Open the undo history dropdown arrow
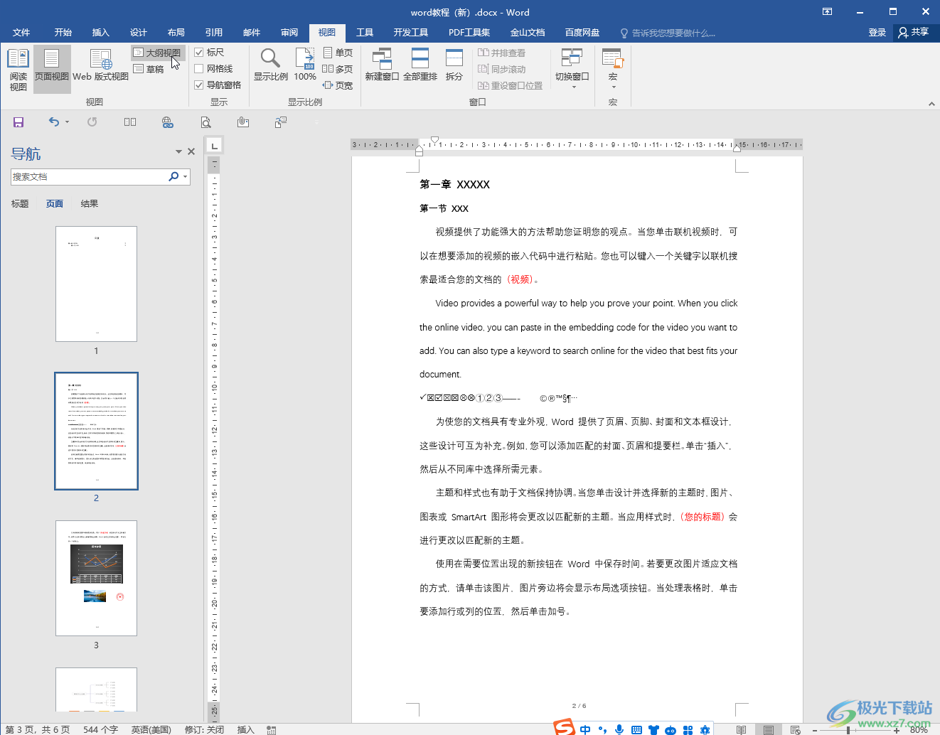The image size is (940, 735). coord(67,122)
